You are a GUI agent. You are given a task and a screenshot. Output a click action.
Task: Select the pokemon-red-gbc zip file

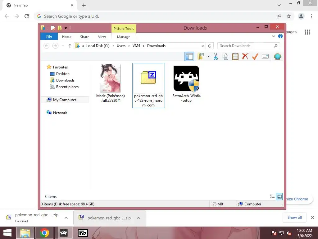(x=148, y=85)
